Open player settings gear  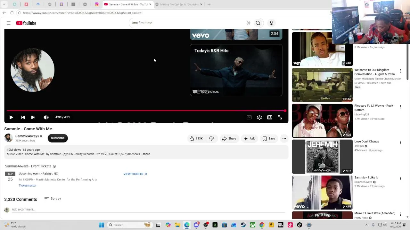point(259,117)
